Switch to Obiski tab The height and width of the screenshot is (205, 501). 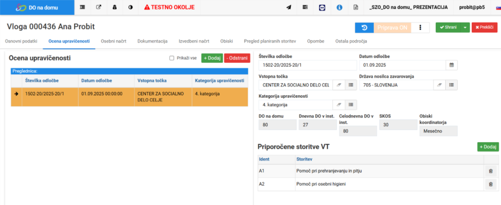(227, 41)
